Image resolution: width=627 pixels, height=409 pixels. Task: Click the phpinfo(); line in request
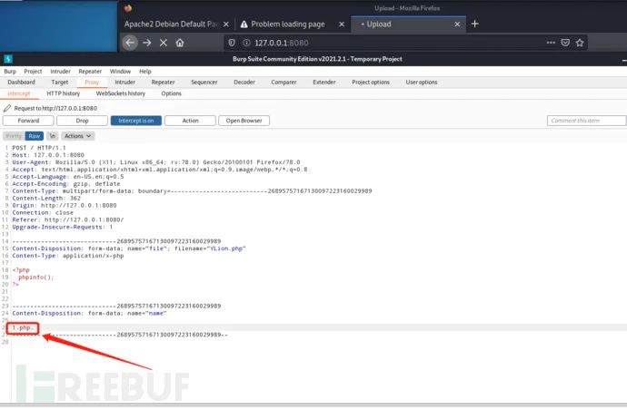tap(36, 278)
